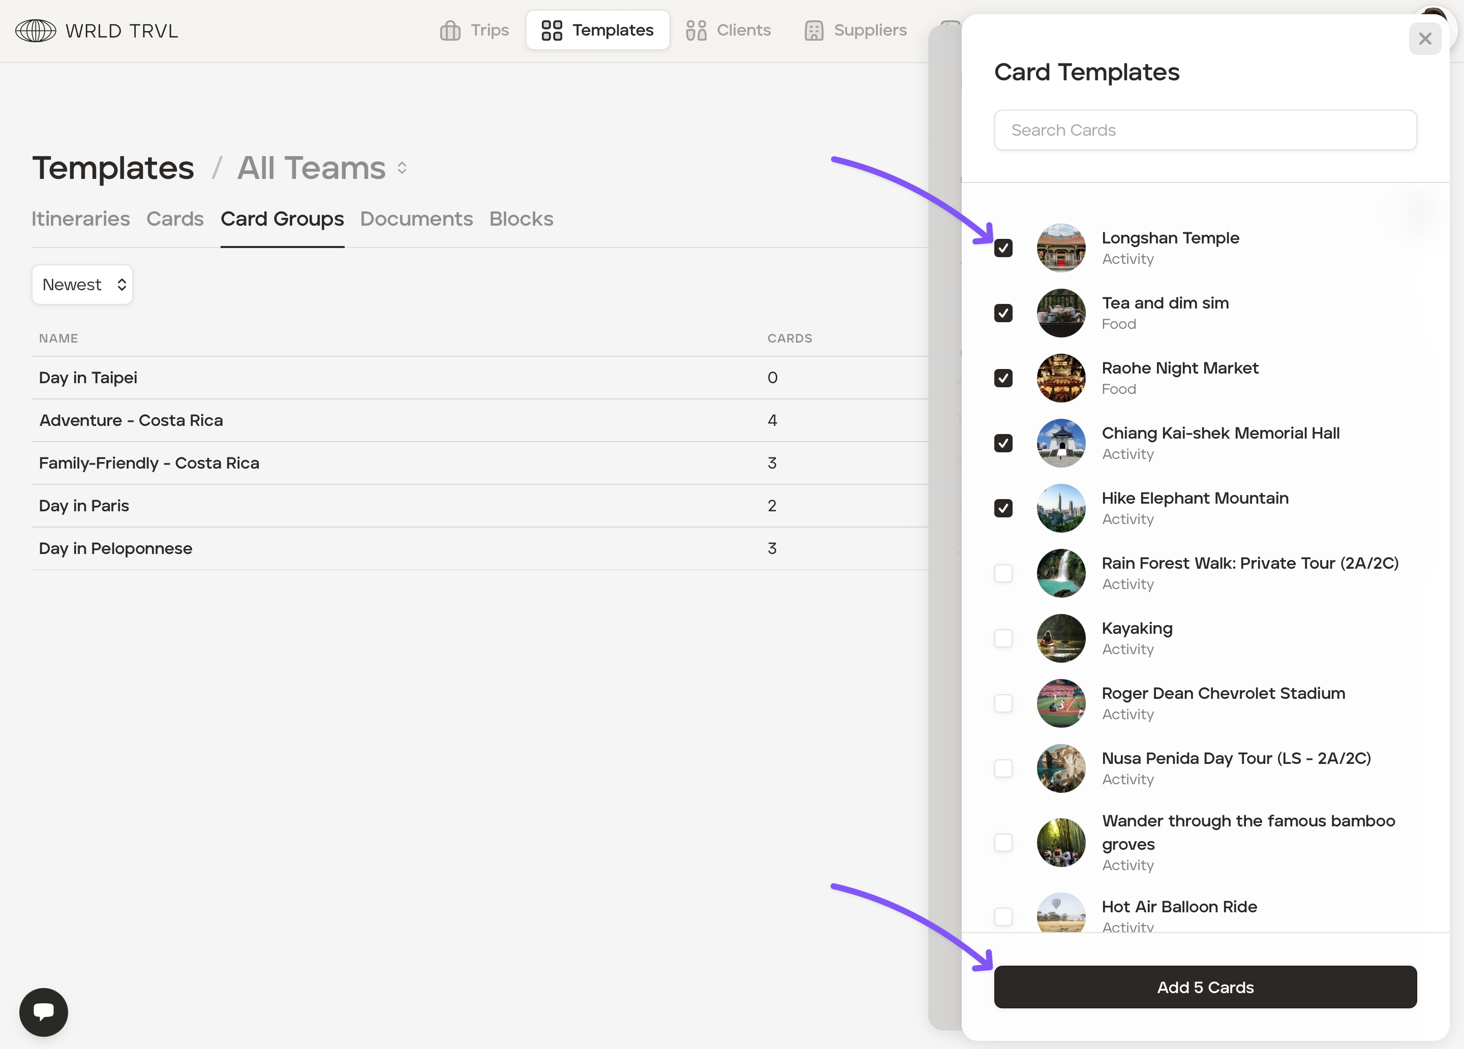Select Rain Forest Walk checkbox

click(x=1003, y=573)
